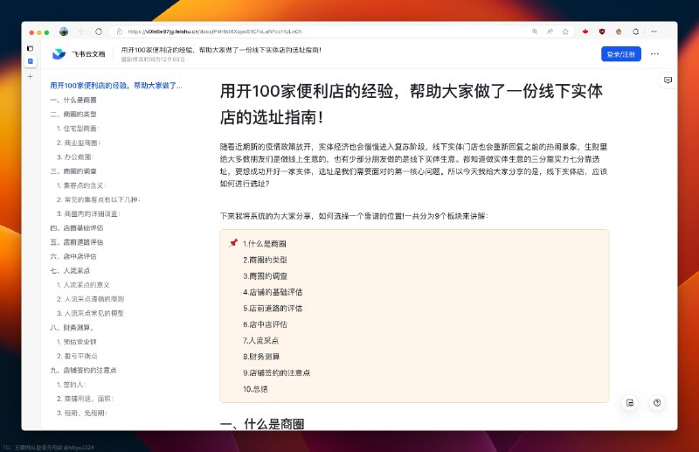The image size is (699, 452).
Task: Toggle the vertical tabs pane icon
Action: (x=31, y=48)
